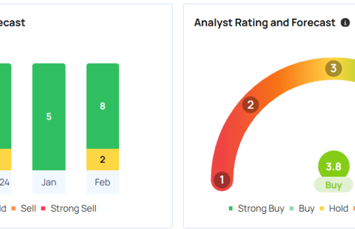Toggle the light green Buy legend square
Viewport: 355px width, 229px height.
point(292,209)
